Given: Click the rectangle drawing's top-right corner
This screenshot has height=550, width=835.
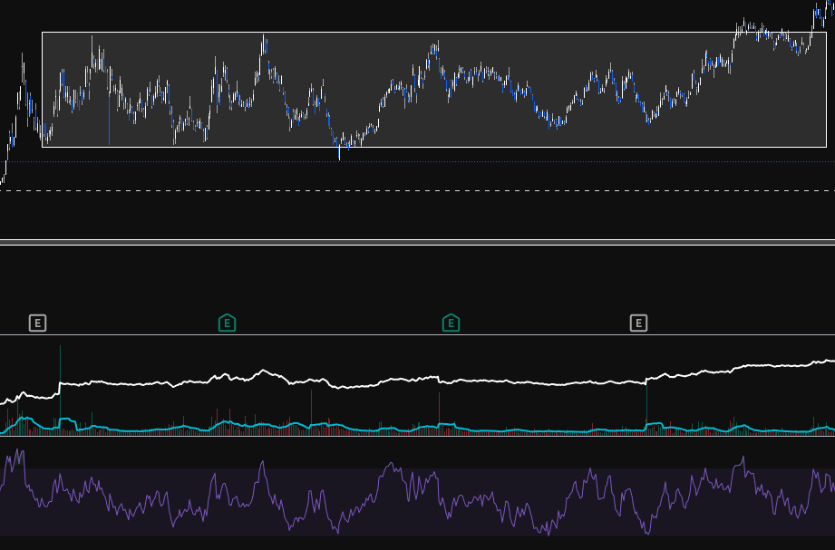Looking at the screenshot, I should point(826,33).
